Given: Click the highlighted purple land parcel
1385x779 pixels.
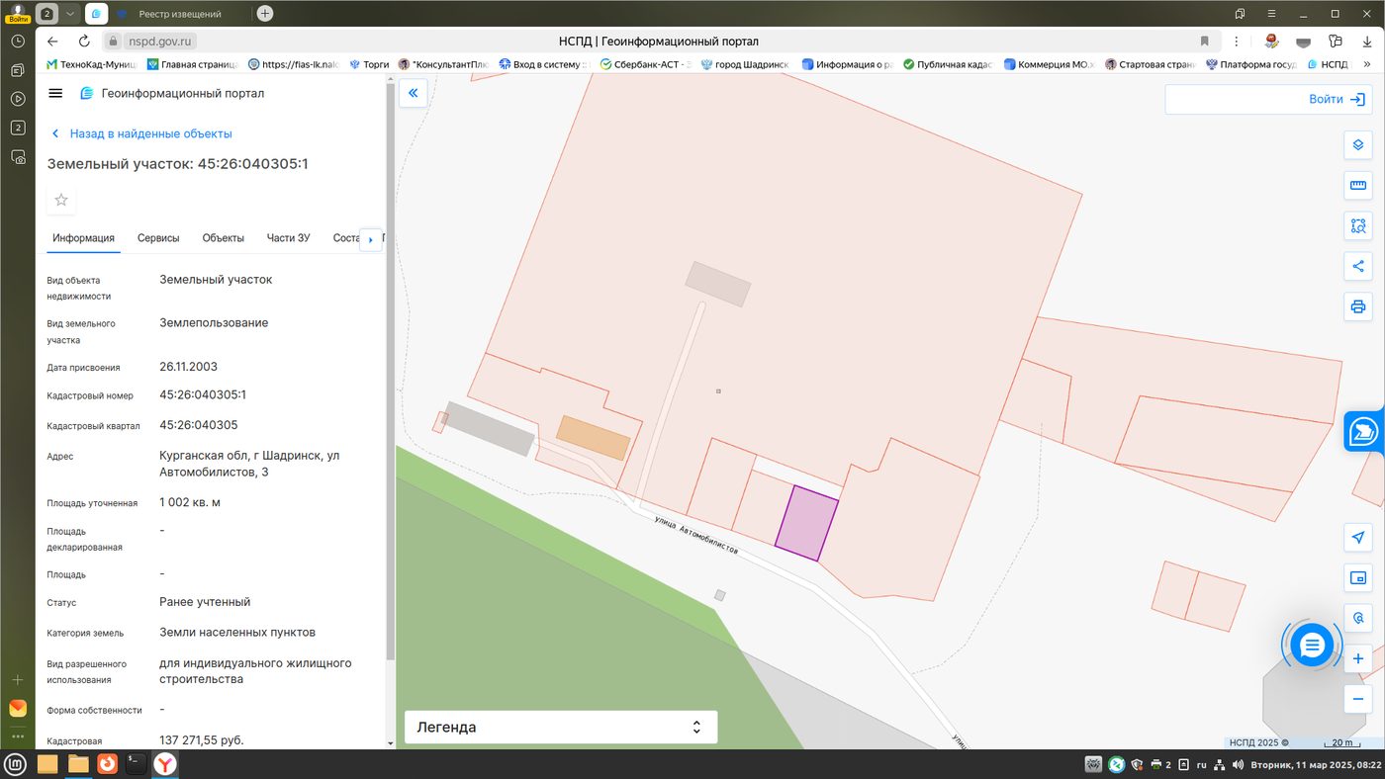Looking at the screenshot, I should pyautogui.click(x=806, y=524).
